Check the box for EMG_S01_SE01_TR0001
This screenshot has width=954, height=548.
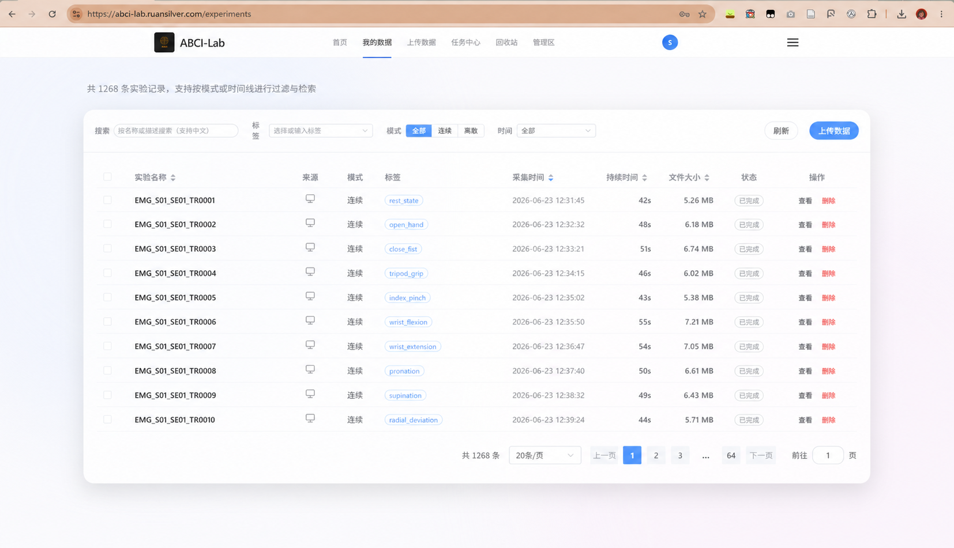click(107, 200)
